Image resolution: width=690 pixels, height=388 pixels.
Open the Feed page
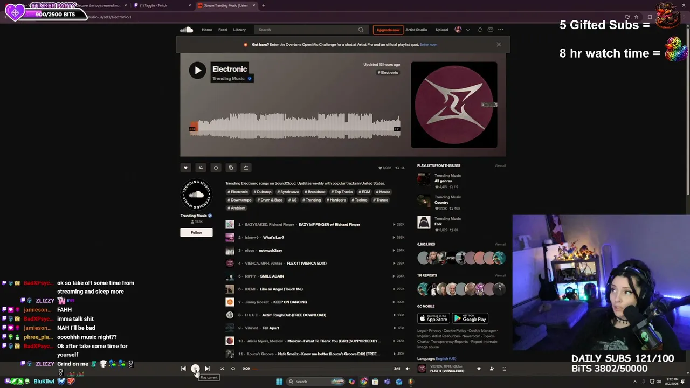point(223,30)
